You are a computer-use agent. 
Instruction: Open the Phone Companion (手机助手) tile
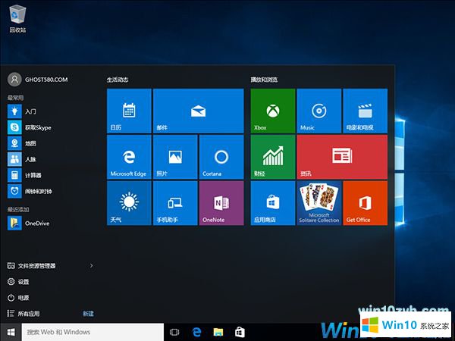tap(175, 203)
